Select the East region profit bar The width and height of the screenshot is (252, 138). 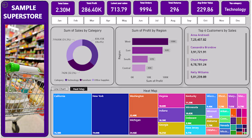pyautogui.click(x=147, y=50)
